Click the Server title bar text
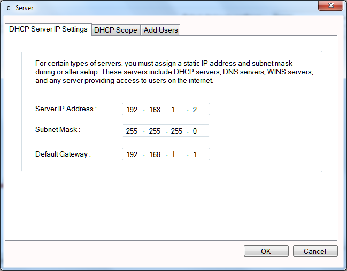 25,8
